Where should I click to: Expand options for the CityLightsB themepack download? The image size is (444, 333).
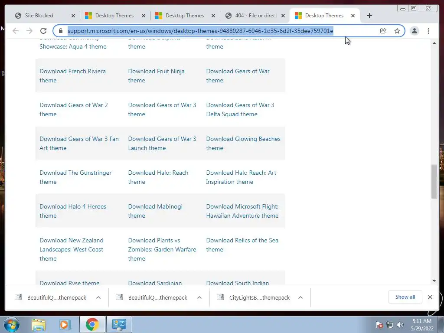click(x=300, y=297)
